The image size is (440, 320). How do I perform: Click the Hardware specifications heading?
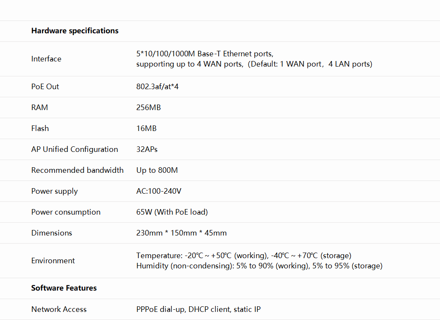pyautogui.click(x=75, y=31)
